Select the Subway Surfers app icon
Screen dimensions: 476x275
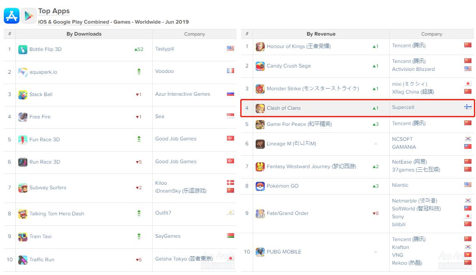[x=23, y=188]
